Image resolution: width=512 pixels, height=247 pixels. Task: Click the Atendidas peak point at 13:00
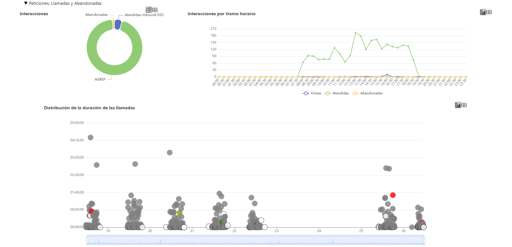tap(356, 33)
